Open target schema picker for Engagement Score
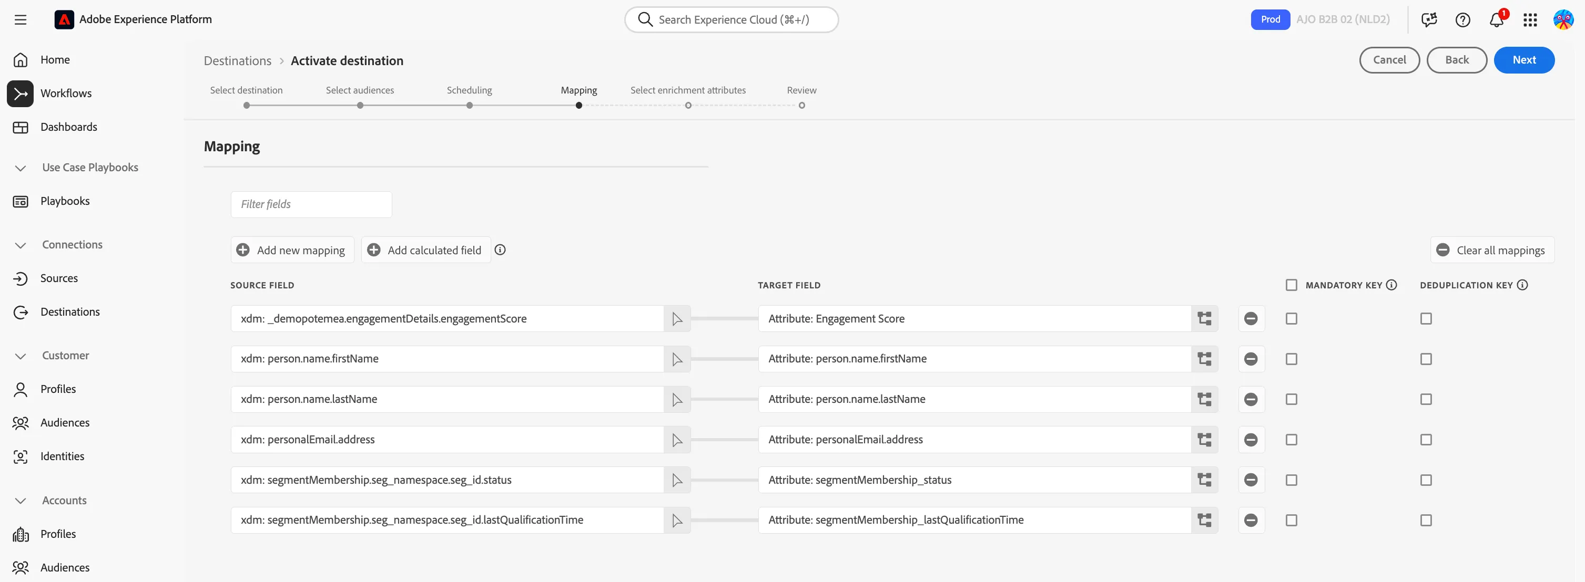The width and height of the screenshot is (1585, 582). tap(1204, 318)
